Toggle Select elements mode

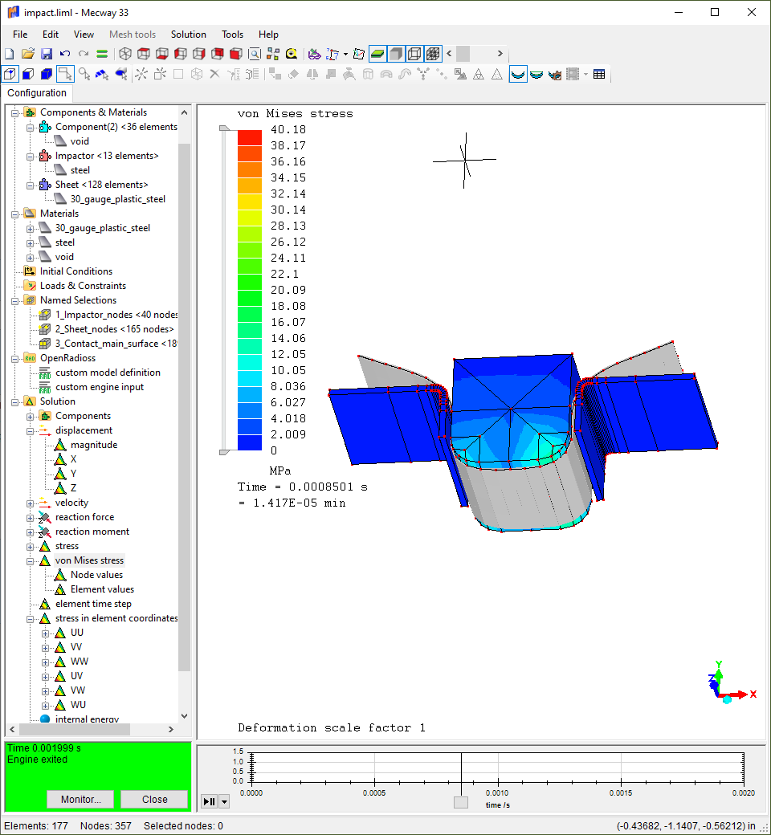(x=47, y=74)
